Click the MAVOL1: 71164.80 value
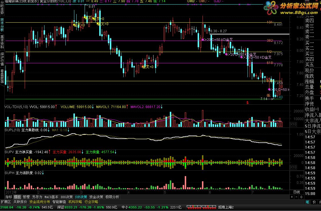 (x=111, y=107)
